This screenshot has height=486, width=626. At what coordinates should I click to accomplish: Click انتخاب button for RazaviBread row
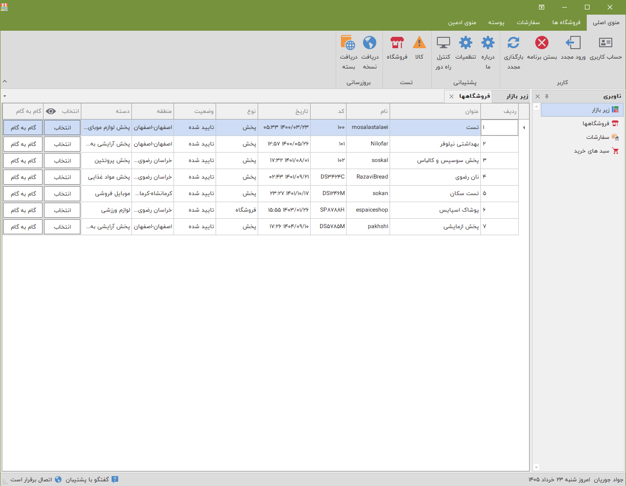[62, 177]
